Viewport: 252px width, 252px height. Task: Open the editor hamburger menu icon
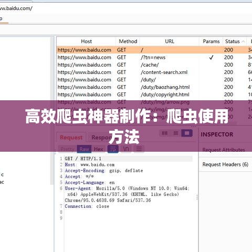coord(139,149)
